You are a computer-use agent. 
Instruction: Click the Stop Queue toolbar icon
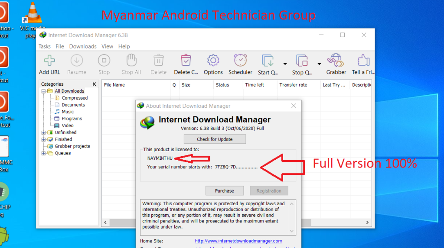pos(302,61)
